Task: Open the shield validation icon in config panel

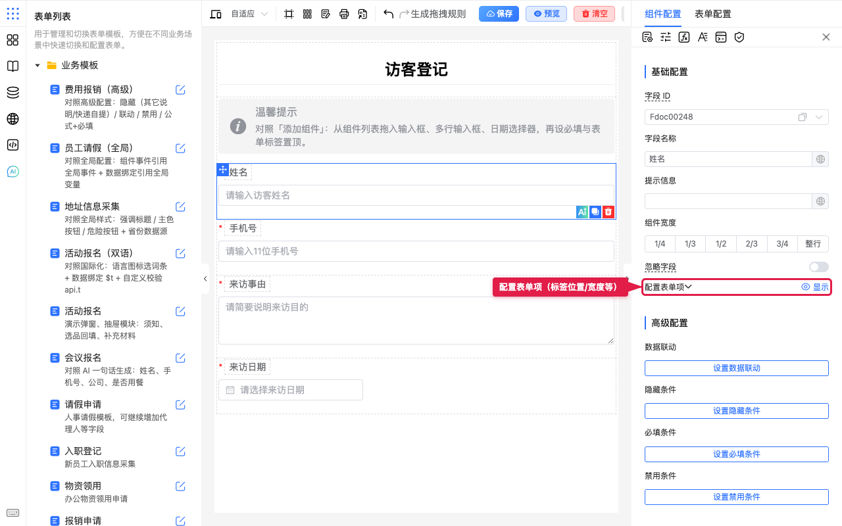Action: pyautogui.click(x=739, y=37)
